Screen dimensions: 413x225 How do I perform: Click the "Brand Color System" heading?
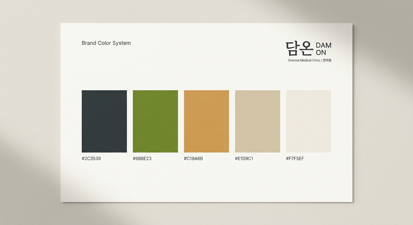click(x=106, y=43)
